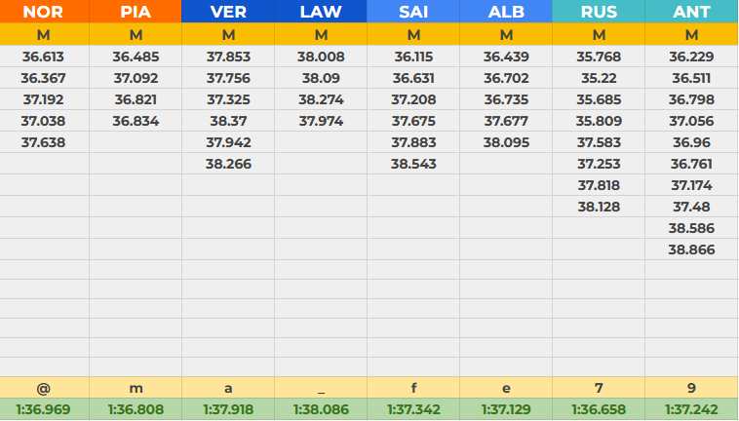The width and height of the screenshot is (739, 421).
Task: Click the cell containing 35.22
Action: tap(599, 78)
